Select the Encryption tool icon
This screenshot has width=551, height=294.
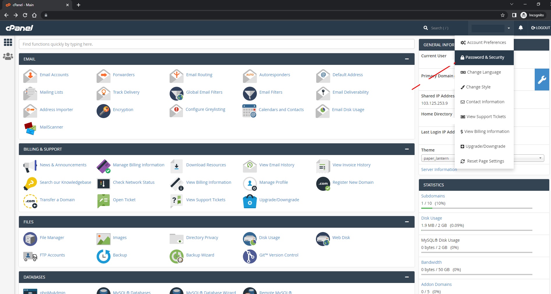tap(103, 111)
